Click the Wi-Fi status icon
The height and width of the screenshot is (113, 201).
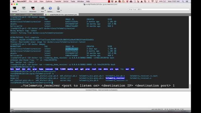(152, 1)
